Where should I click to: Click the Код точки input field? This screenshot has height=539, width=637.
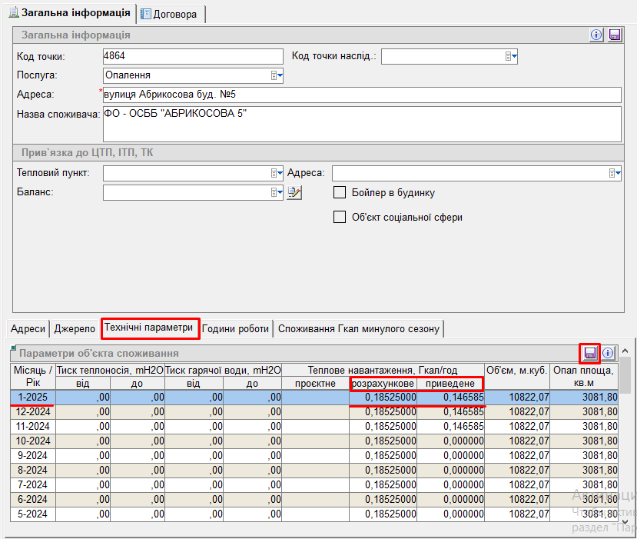click(x=193, y=56)
